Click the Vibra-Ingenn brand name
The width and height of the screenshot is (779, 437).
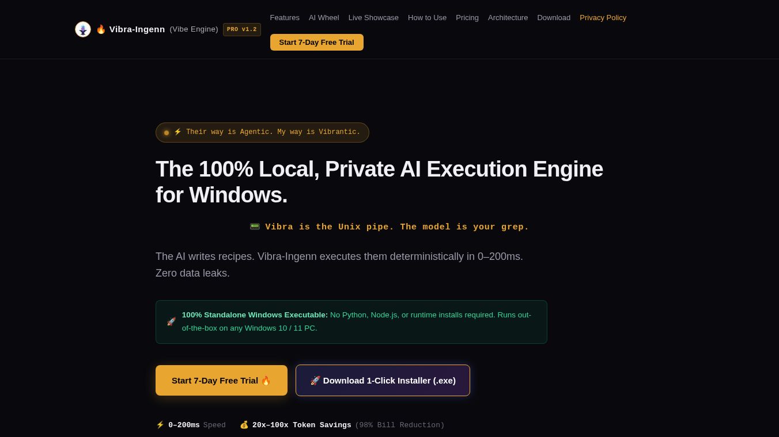pyautogui.click(x=137, y=29)
